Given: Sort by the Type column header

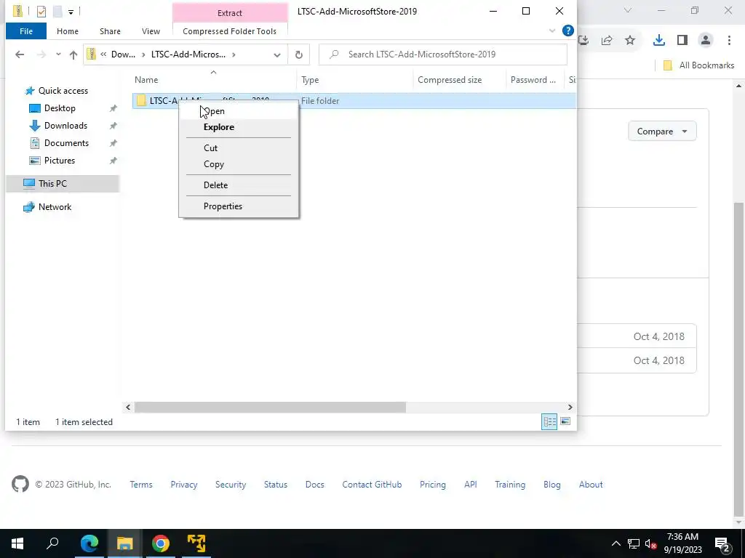Looking at the screenshot, I should tap(310, 80).
